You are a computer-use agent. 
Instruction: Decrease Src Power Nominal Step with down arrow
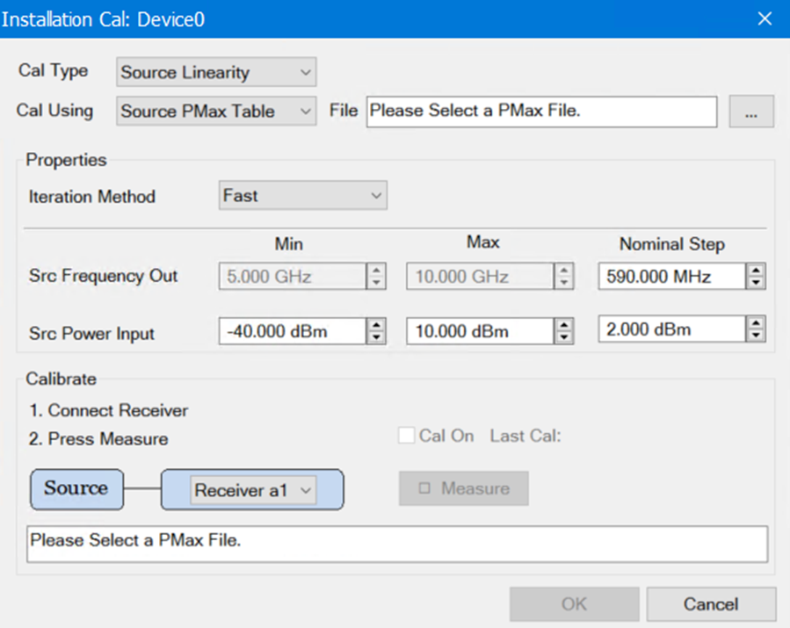pyautogui.click(x=756, y=336)
